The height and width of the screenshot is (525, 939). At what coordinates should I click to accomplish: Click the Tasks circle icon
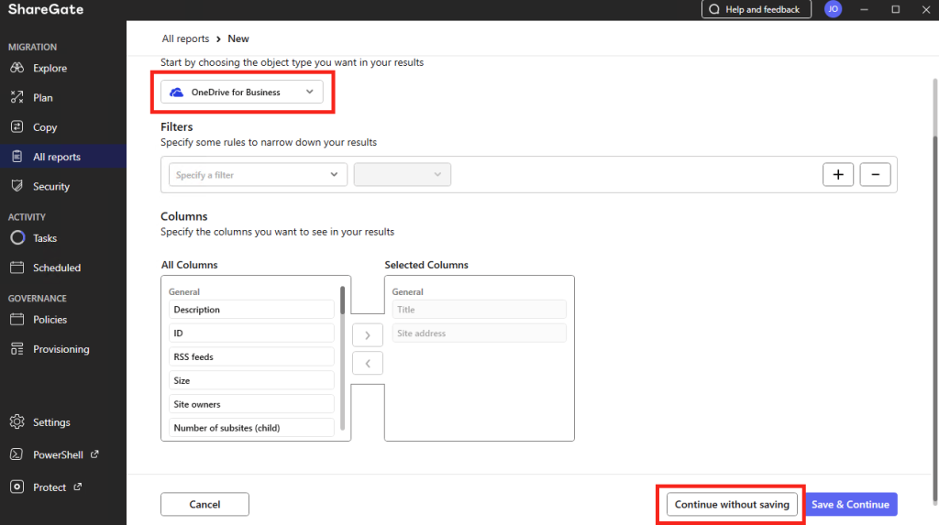tap(17, 237)
